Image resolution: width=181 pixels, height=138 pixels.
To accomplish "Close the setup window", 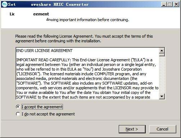I will tap(176, 4).
